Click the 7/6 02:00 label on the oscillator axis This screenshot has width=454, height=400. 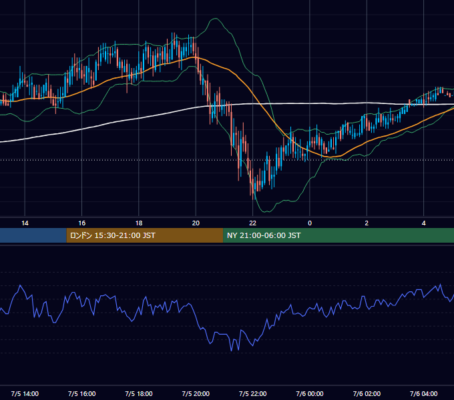click(367, 393)
